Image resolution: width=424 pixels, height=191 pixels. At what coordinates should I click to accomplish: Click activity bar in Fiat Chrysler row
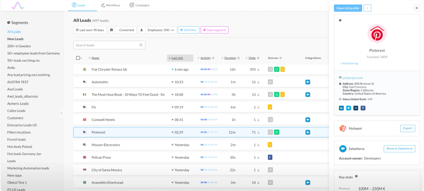coord(209,69)
